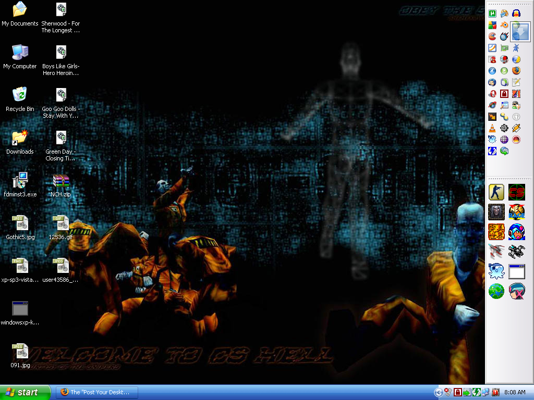
Task: Click the taskbar clock showing 8:08 AM
Action: (515, 393)
